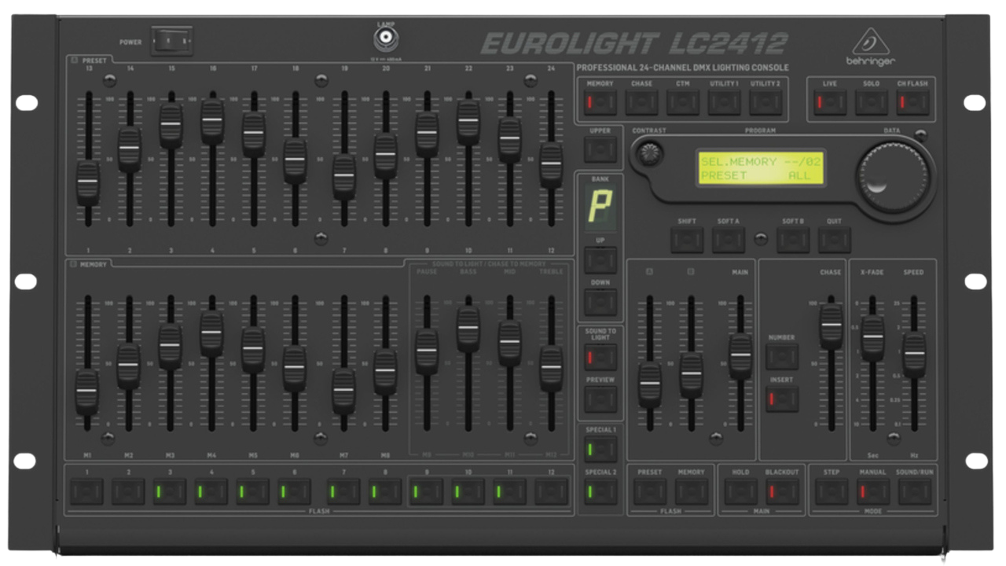Flip the POWER rocker switch
Screen dimensions: 1006x566
click(171, 40)
